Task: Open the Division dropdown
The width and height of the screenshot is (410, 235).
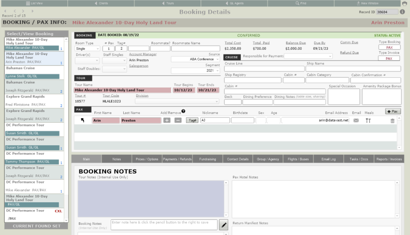Action: click(177, 101)
